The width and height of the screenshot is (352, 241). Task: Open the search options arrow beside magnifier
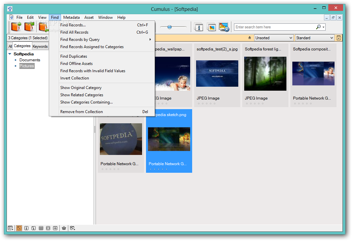(x=323, y=27)
